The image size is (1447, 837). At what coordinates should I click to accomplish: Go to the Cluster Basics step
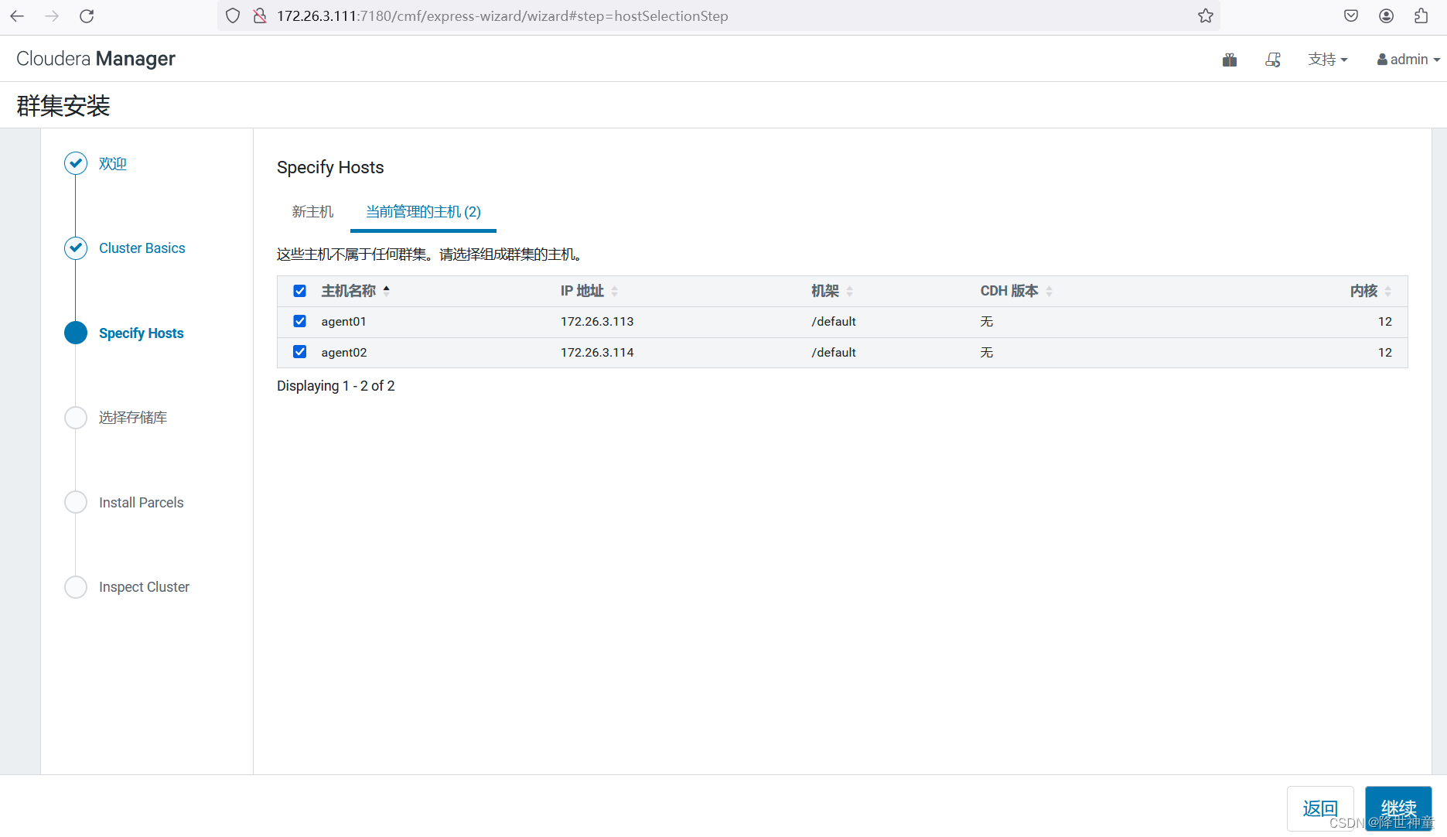point(142,248)
